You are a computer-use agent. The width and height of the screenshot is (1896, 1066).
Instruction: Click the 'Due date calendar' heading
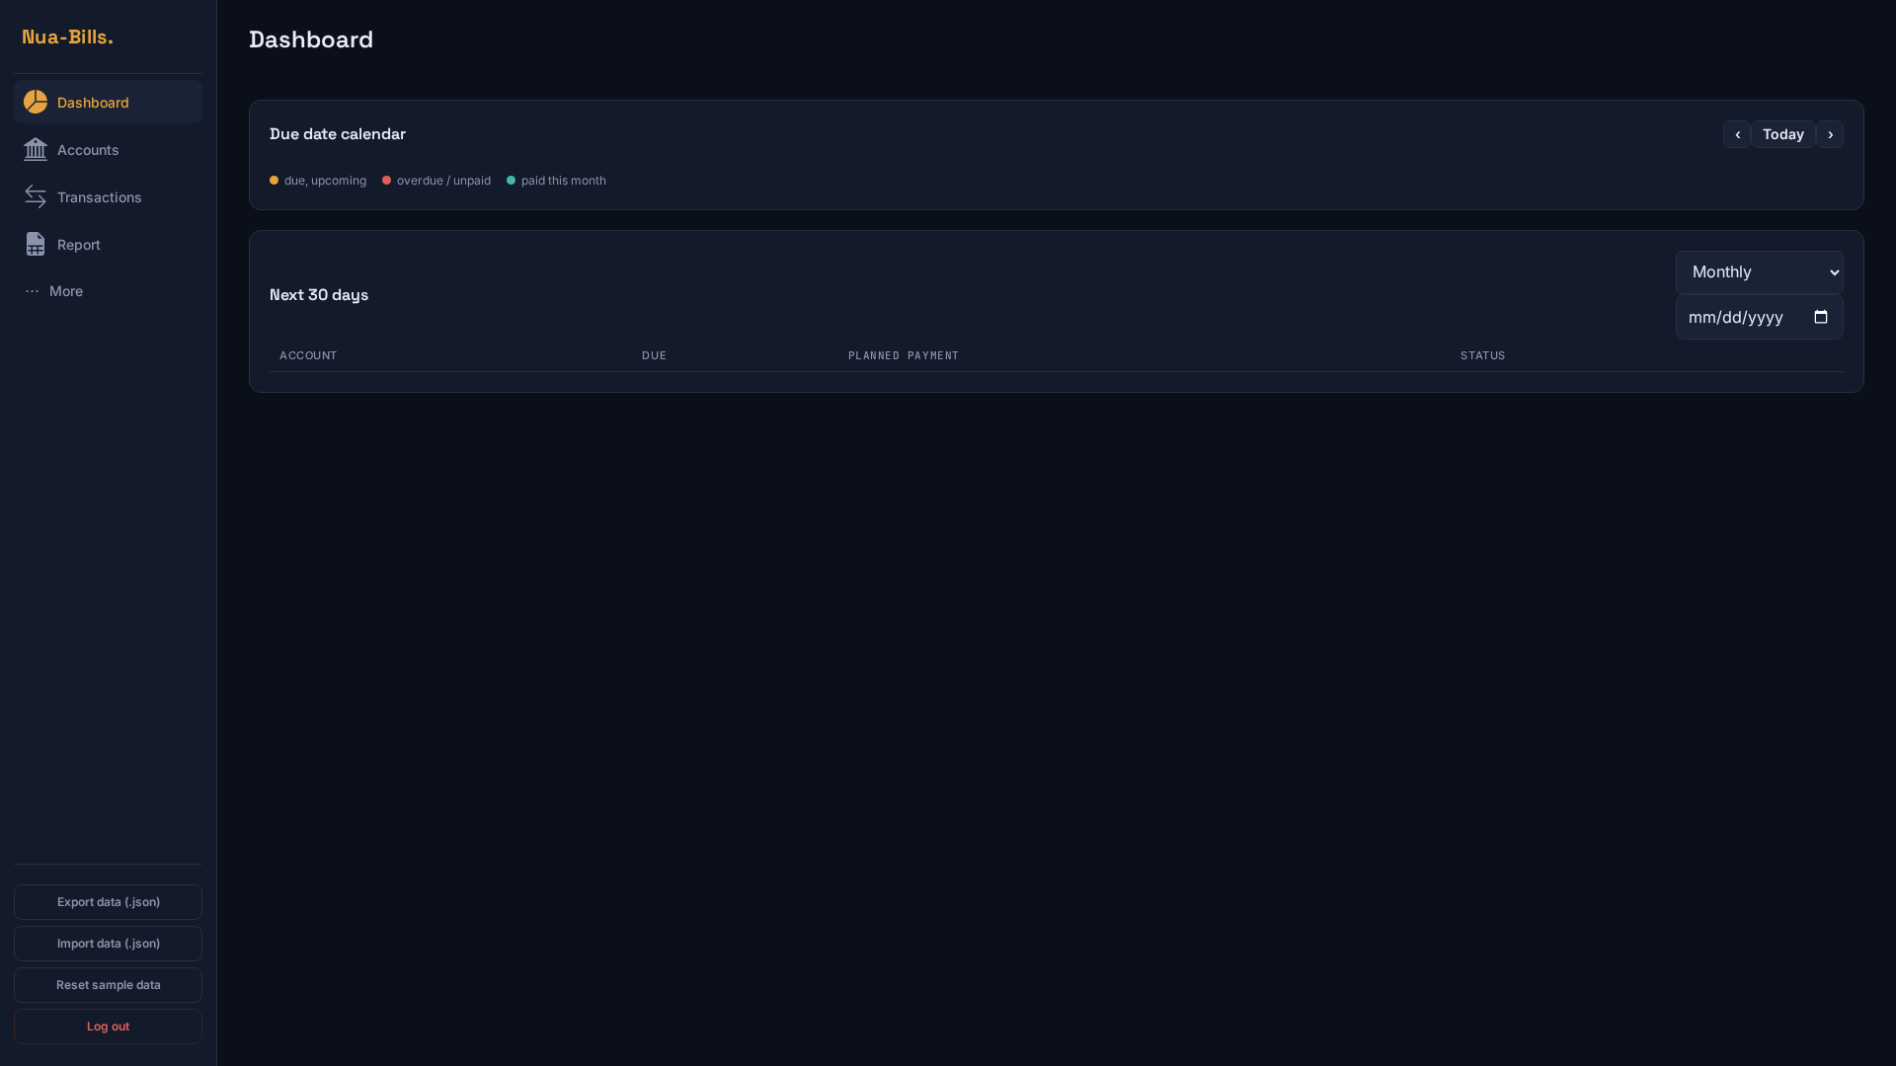click(338, 134)
